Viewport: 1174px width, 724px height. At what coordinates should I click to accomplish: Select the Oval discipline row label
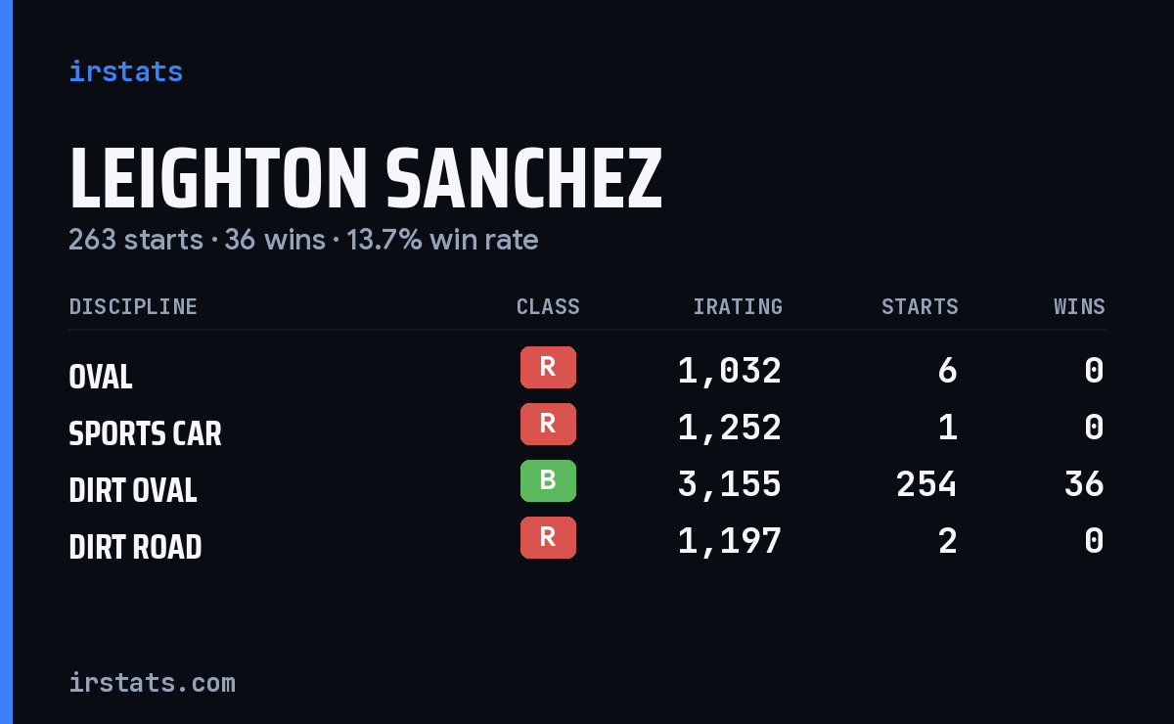click(101, 377)
